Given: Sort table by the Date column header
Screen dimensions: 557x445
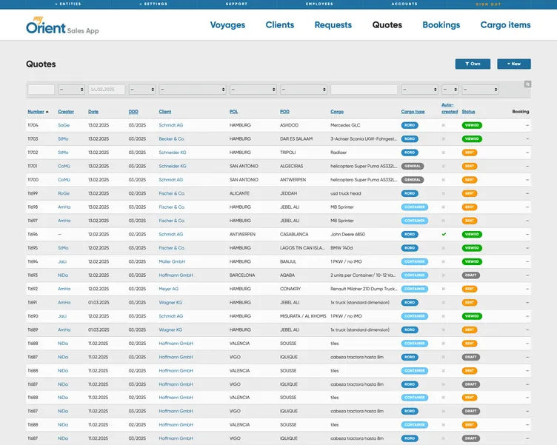Looking at the screenshot, I should click(x=93, y=112).
